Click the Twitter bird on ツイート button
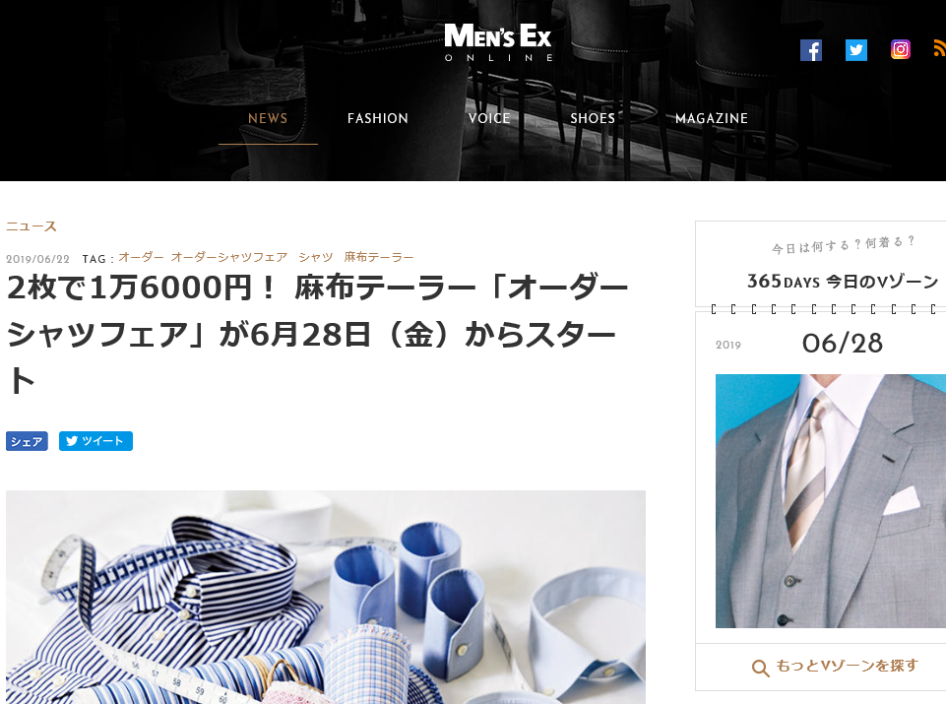 (x=72, y=441)
